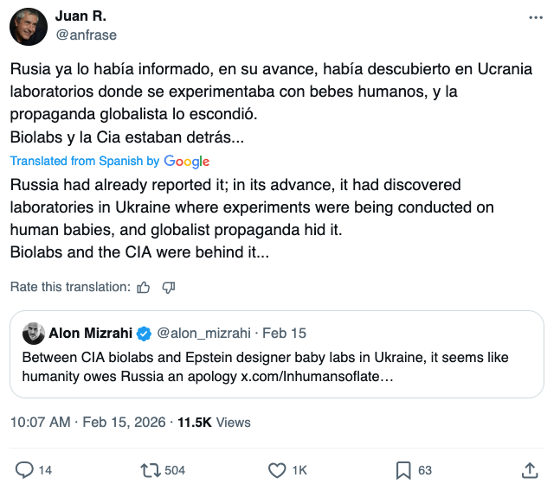The height and width of the screenshot is (490, 560).
Task: View the 11.5K Views count
Action: click(214, 423)
